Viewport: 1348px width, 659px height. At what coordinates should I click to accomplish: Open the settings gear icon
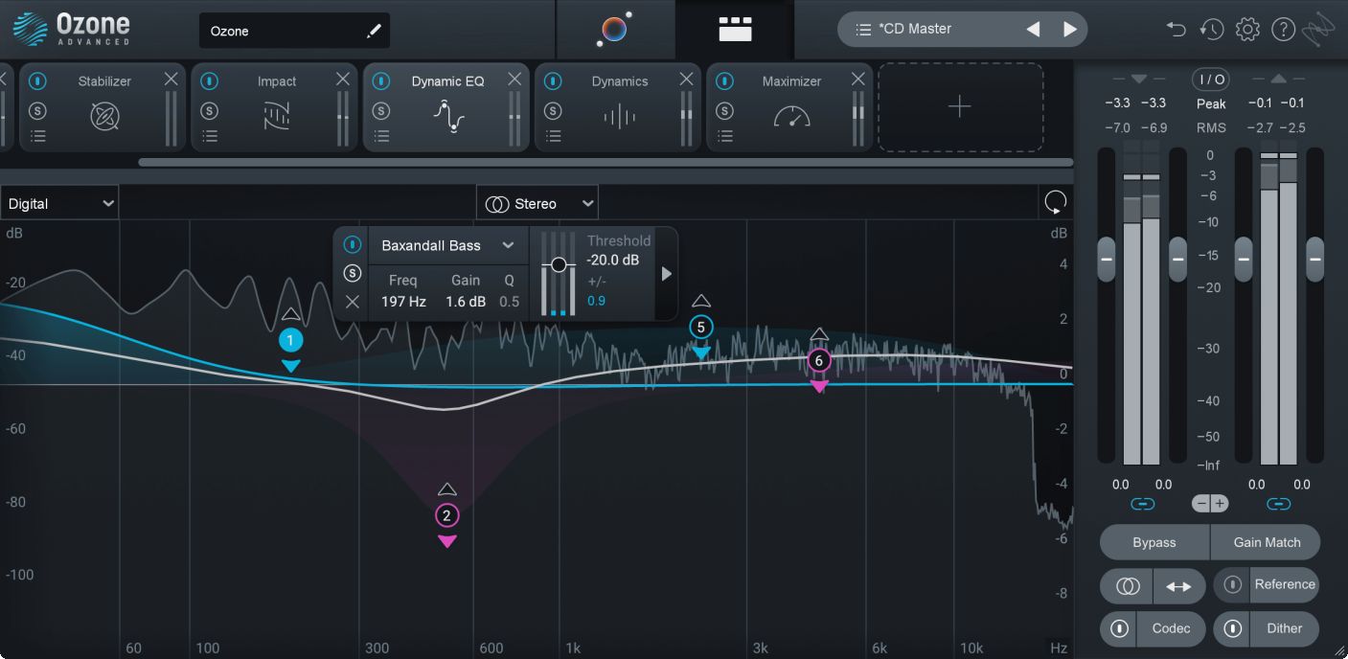pyautogui.click(x=1246, y=30)
